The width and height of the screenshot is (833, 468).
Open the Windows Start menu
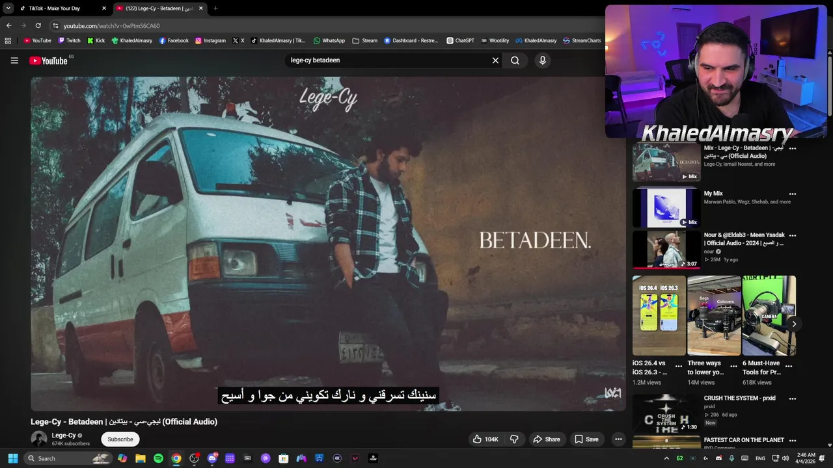pyautogui.click(x=12, y=458)
